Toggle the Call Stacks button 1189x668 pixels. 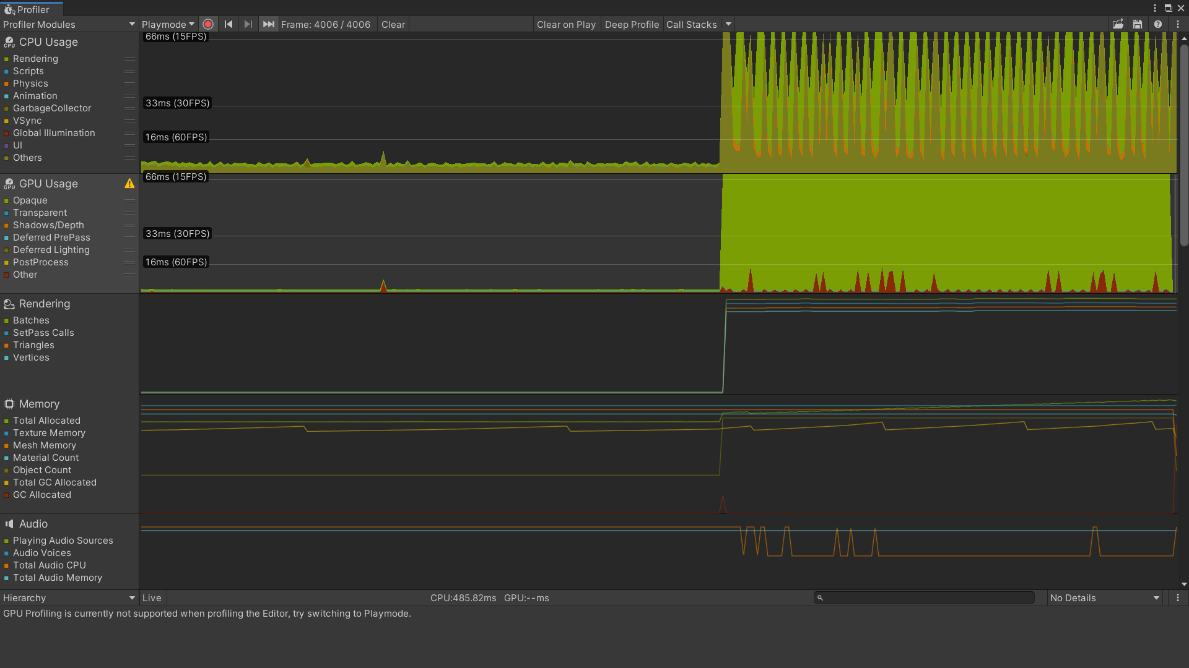691,24
